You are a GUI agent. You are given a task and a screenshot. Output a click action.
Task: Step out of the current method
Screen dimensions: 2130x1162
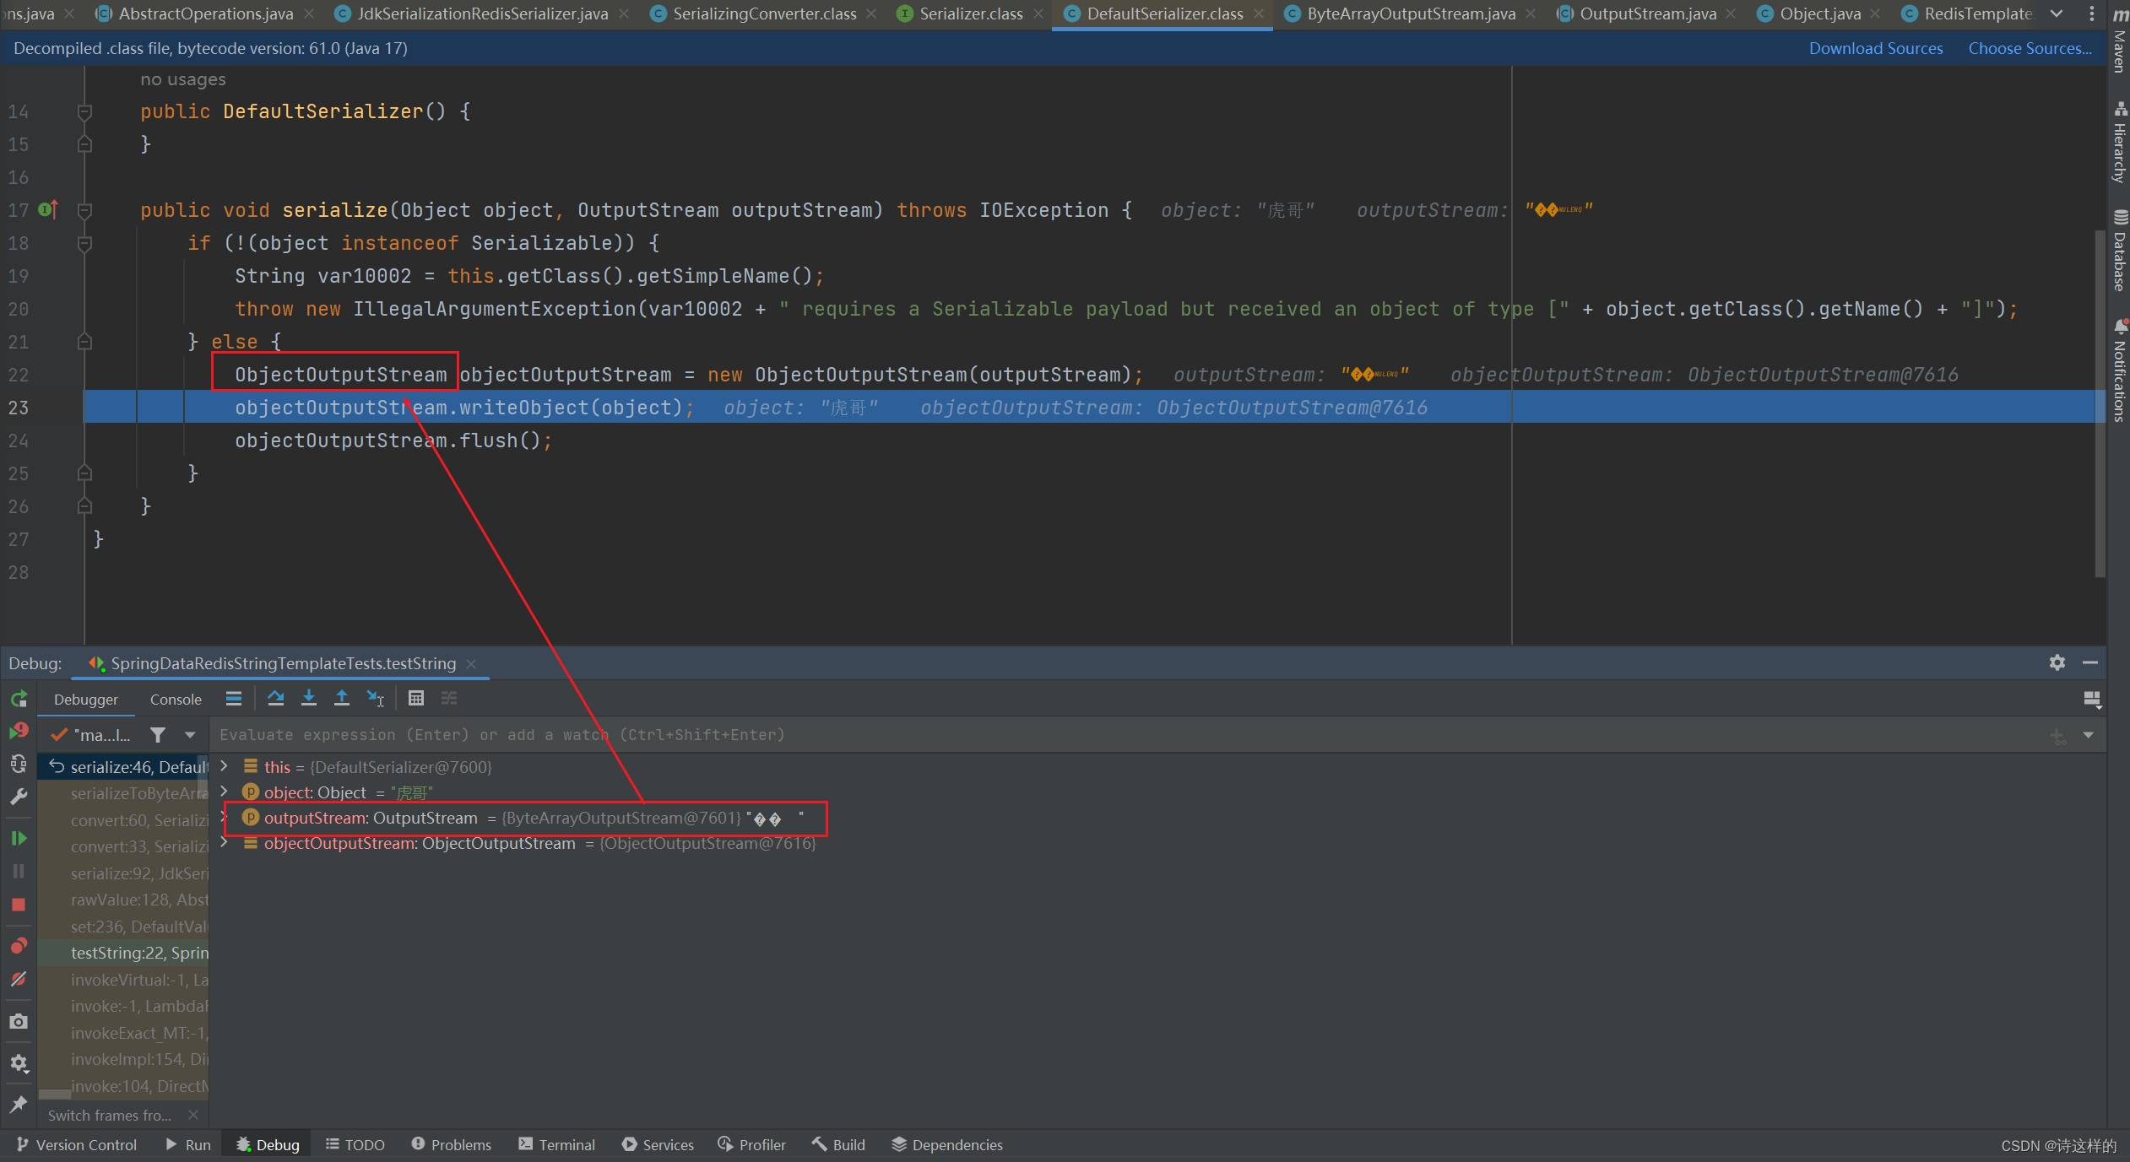point(342,699)
